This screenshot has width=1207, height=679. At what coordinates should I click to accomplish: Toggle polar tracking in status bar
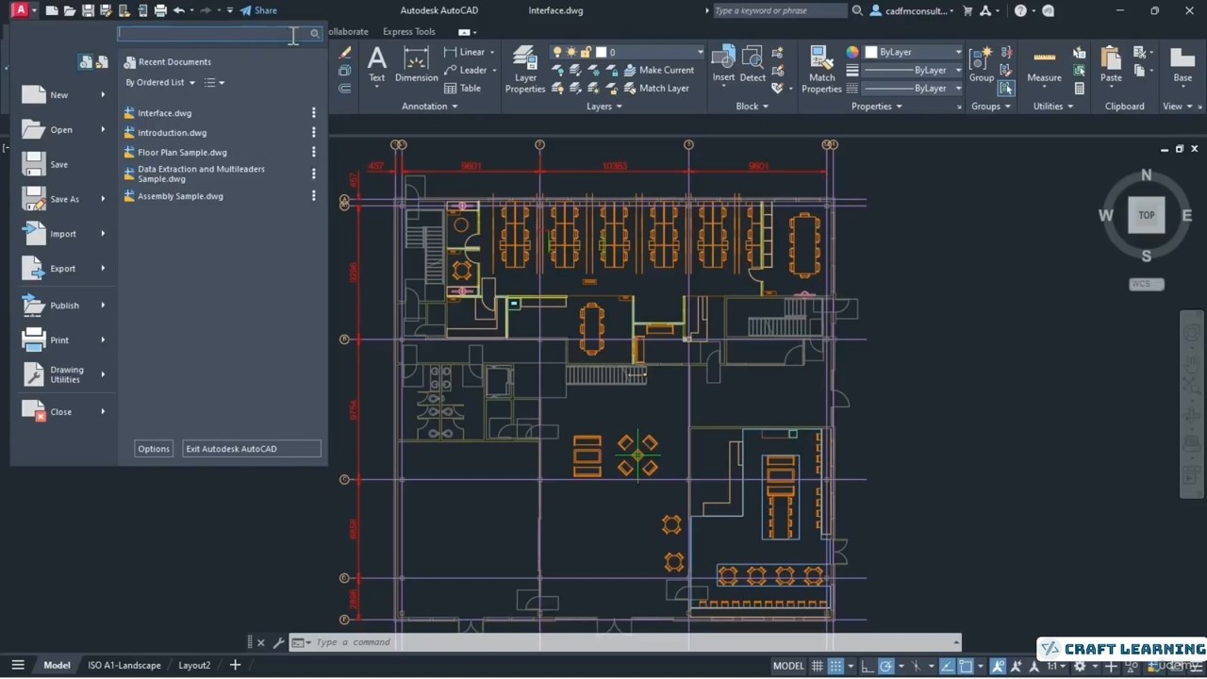[x=885, y=666]
